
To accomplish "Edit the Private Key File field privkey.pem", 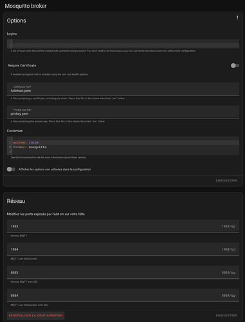I will tap(123, 112).
